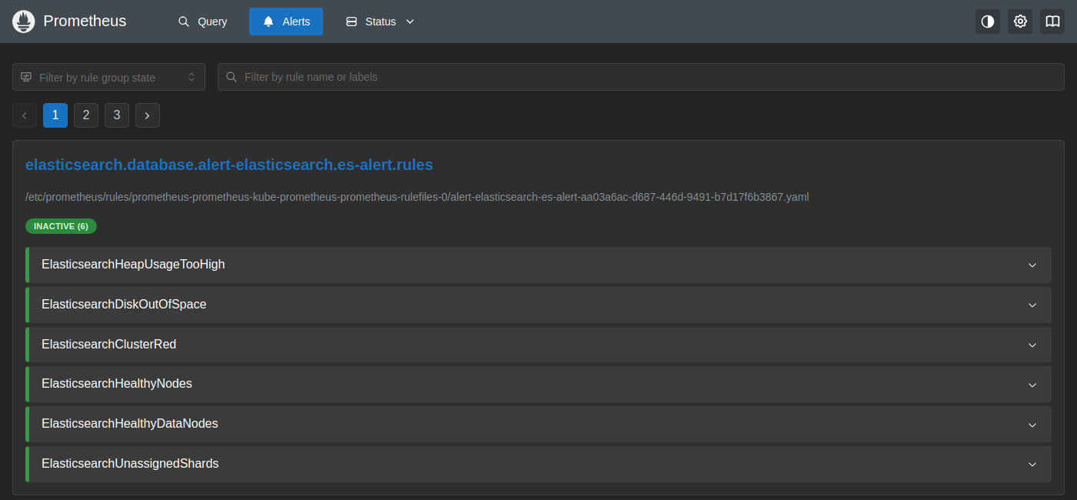Click the INACTIVE (6) badge
Screen dimensions: 1077x500
(x=61, y=226)
